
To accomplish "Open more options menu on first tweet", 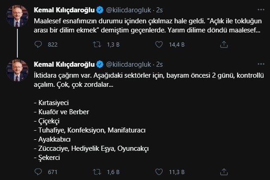I will pos(261,10).
